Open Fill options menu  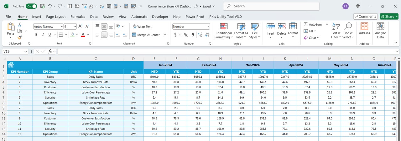click(310, 31)
